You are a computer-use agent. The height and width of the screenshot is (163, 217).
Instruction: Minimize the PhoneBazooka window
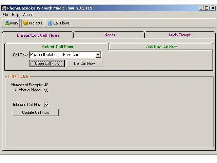(x=201, y=8)
